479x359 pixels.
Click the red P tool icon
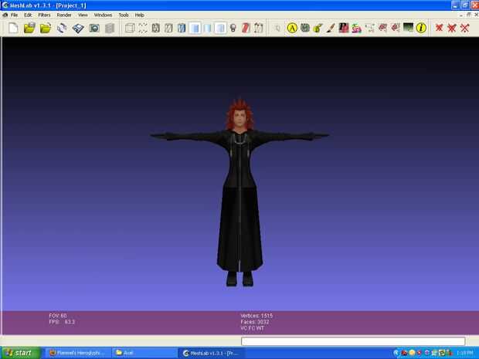click(x=344, y=28)
